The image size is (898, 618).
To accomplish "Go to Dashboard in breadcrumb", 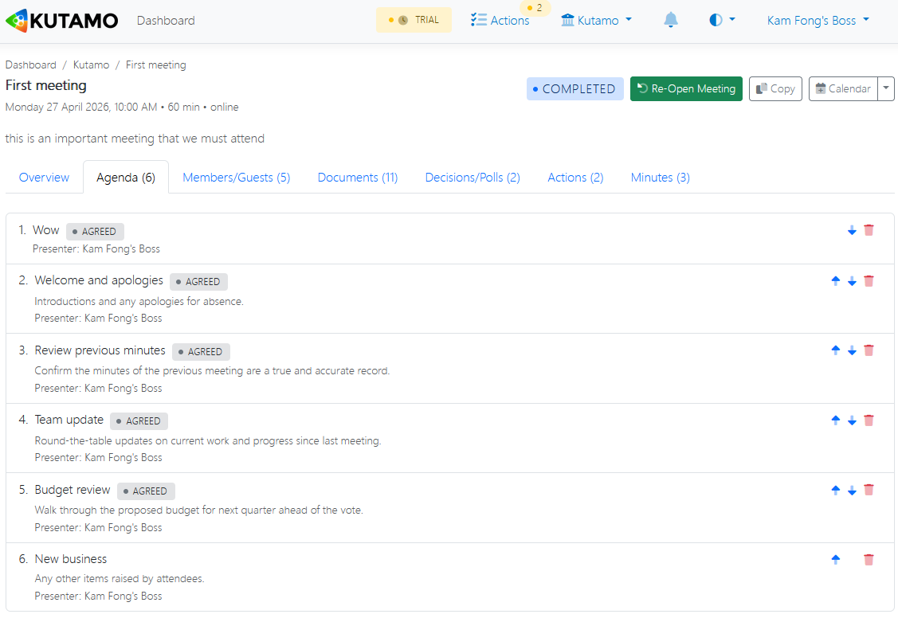I will (31, 65).
